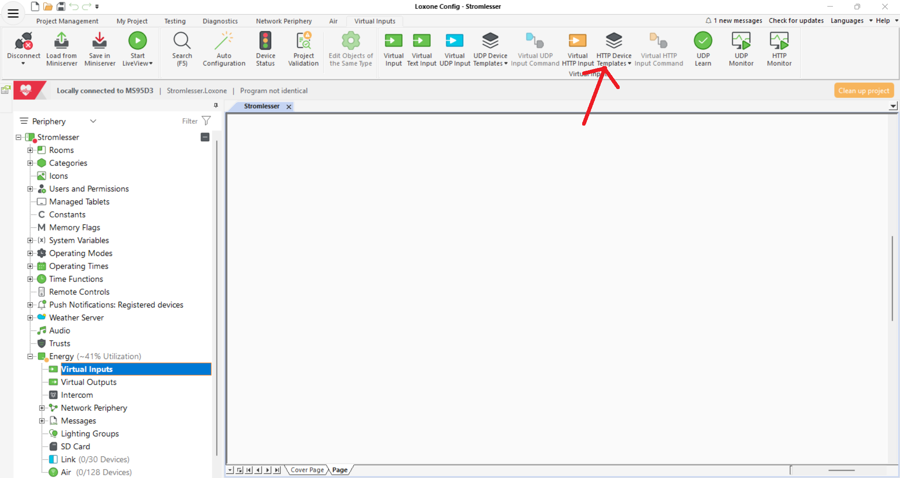
Task: Click the Clean up project button
Action: point(864,90)
